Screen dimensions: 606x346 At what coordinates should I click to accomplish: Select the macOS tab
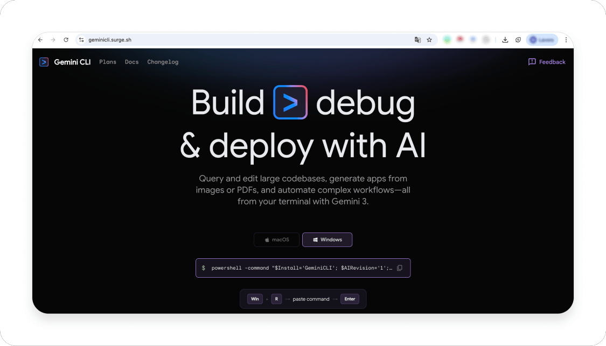tap(276, 240)
